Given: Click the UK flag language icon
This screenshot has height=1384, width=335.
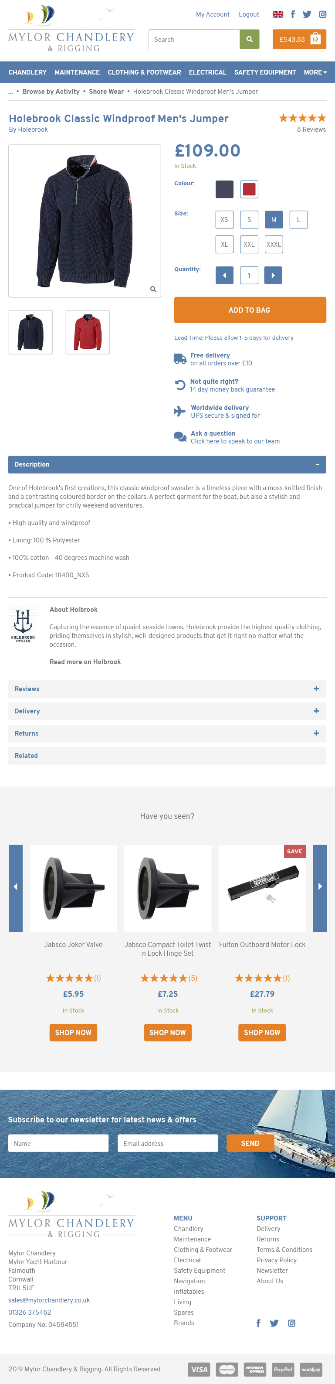Looking at the screenshot, I should click(277, 14).
